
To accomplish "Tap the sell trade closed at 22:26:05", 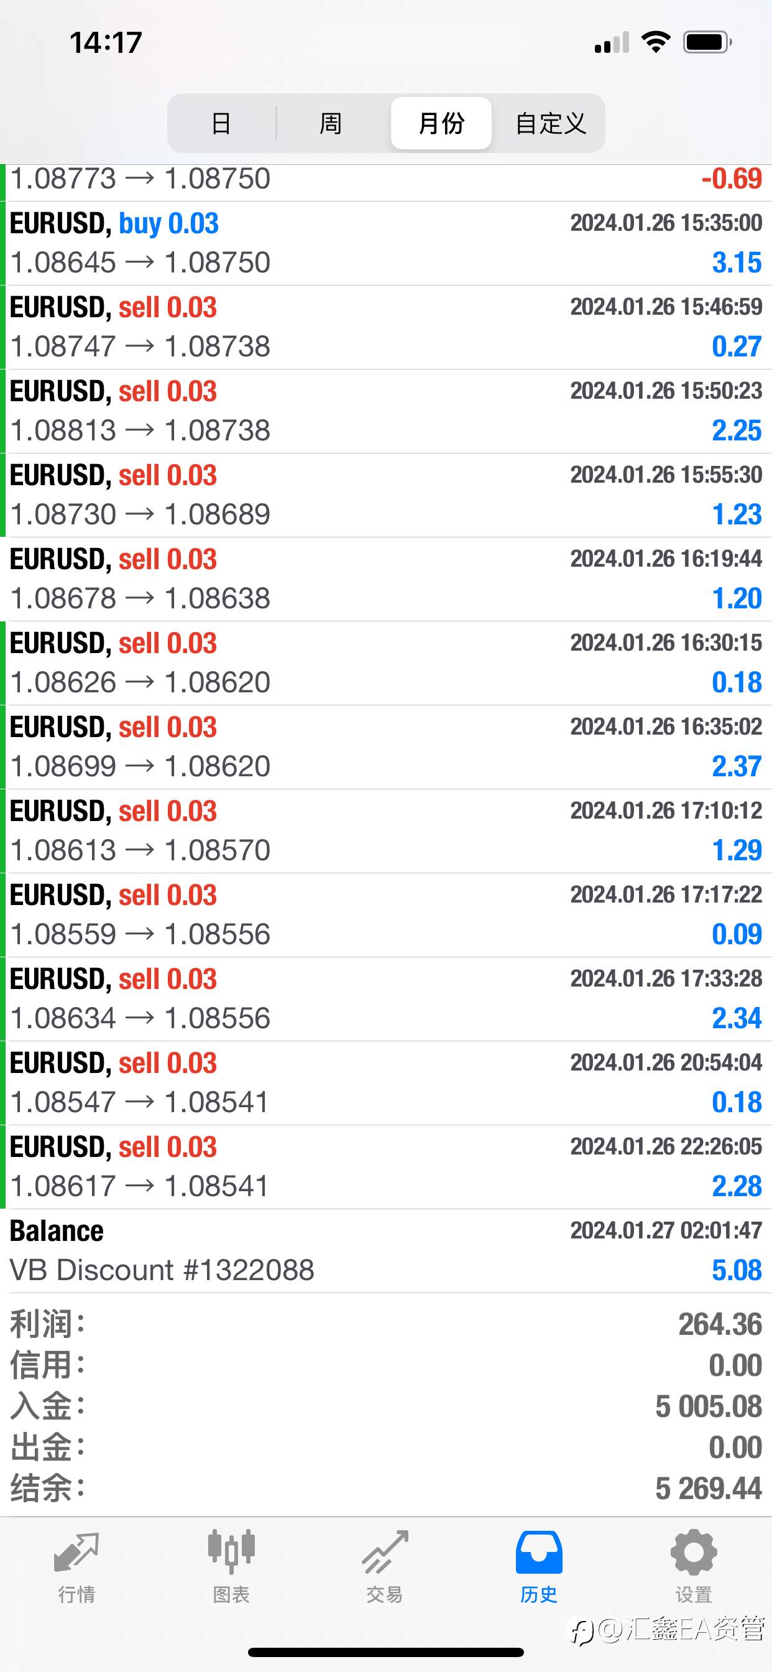I will click(385, 1167).
